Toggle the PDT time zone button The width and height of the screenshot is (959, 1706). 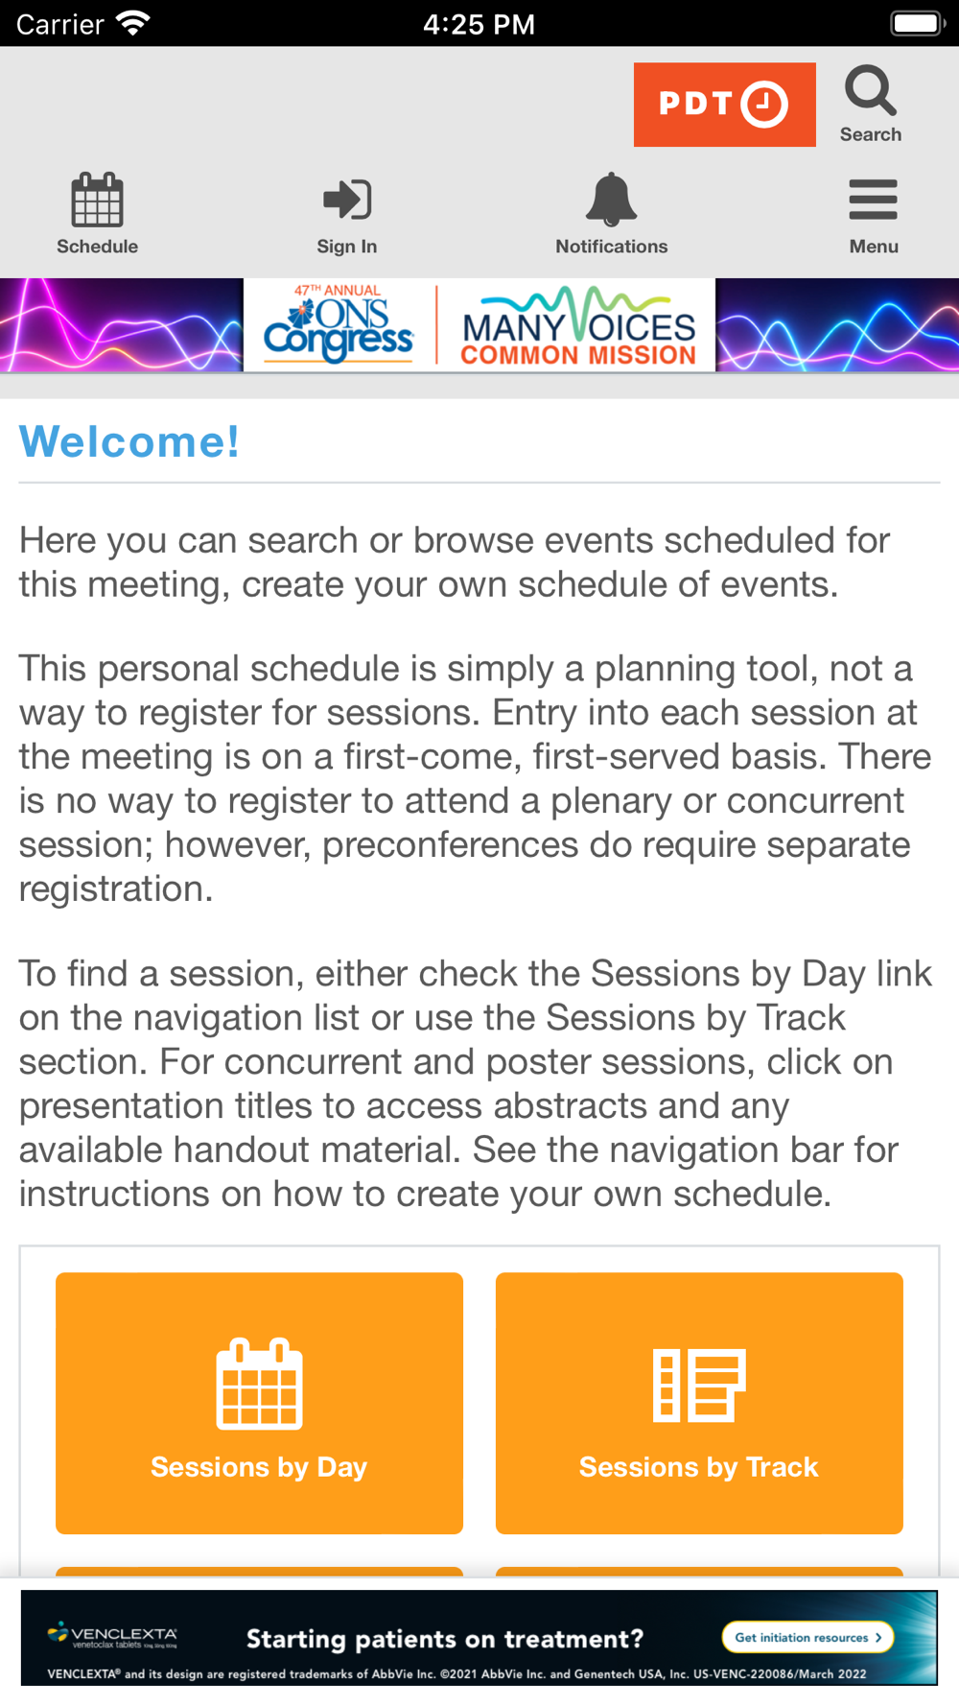click(x=724, y=105)
